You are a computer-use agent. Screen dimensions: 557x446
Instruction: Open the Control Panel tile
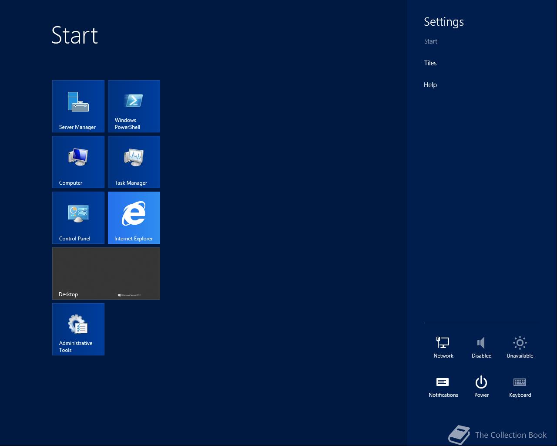[x=78, y=218]
